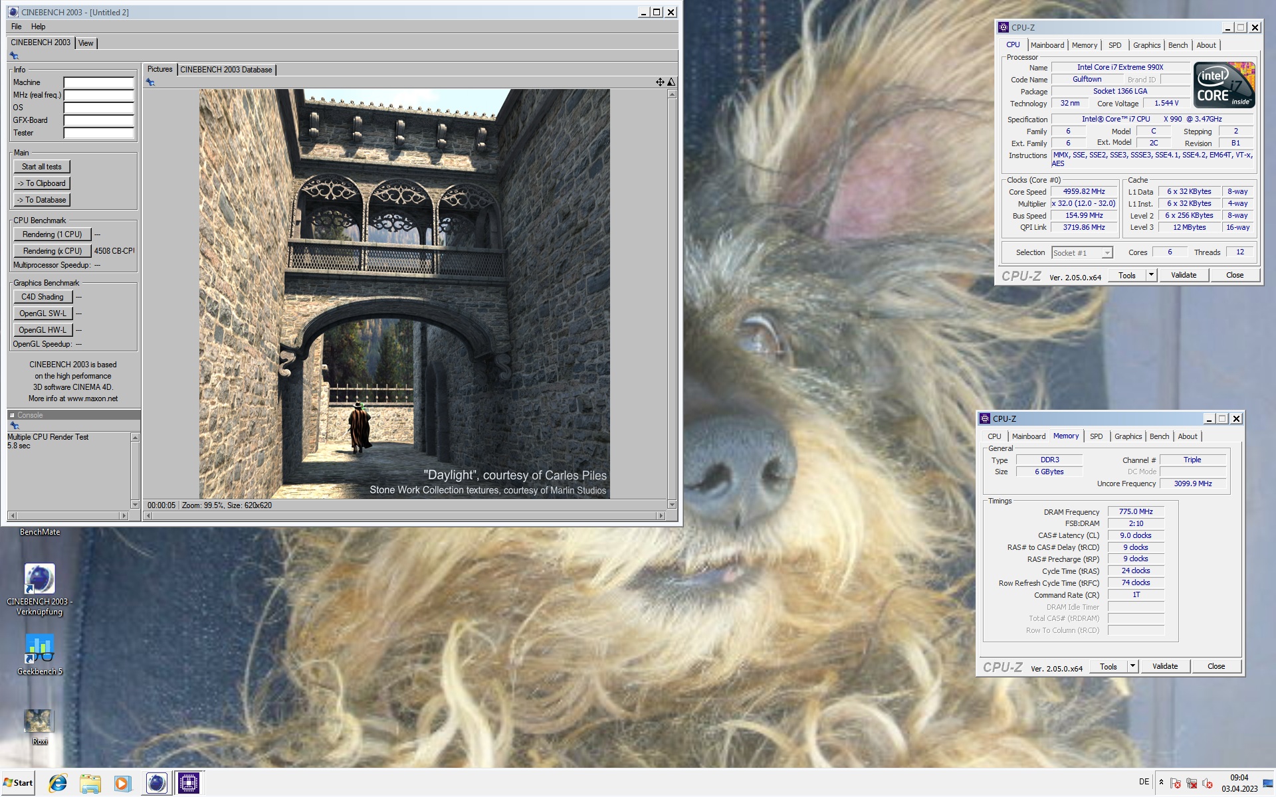Image resolution: width=1276 pixels, height=797 pixels.
Task: Run OpenGL HW-L benchmark
Action: [x=43, y=330]
